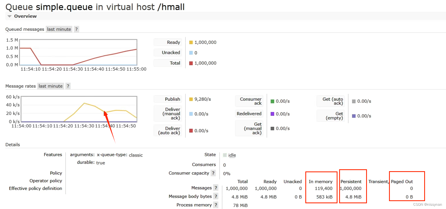Click the Process memory value 78 MiB
The image size is (446, 209).
pos(240,205)
